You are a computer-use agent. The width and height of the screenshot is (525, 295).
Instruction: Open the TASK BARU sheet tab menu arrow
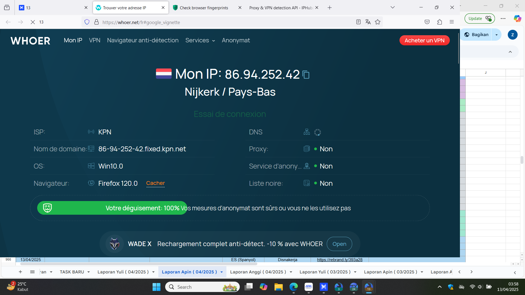[x=89, y=272]
